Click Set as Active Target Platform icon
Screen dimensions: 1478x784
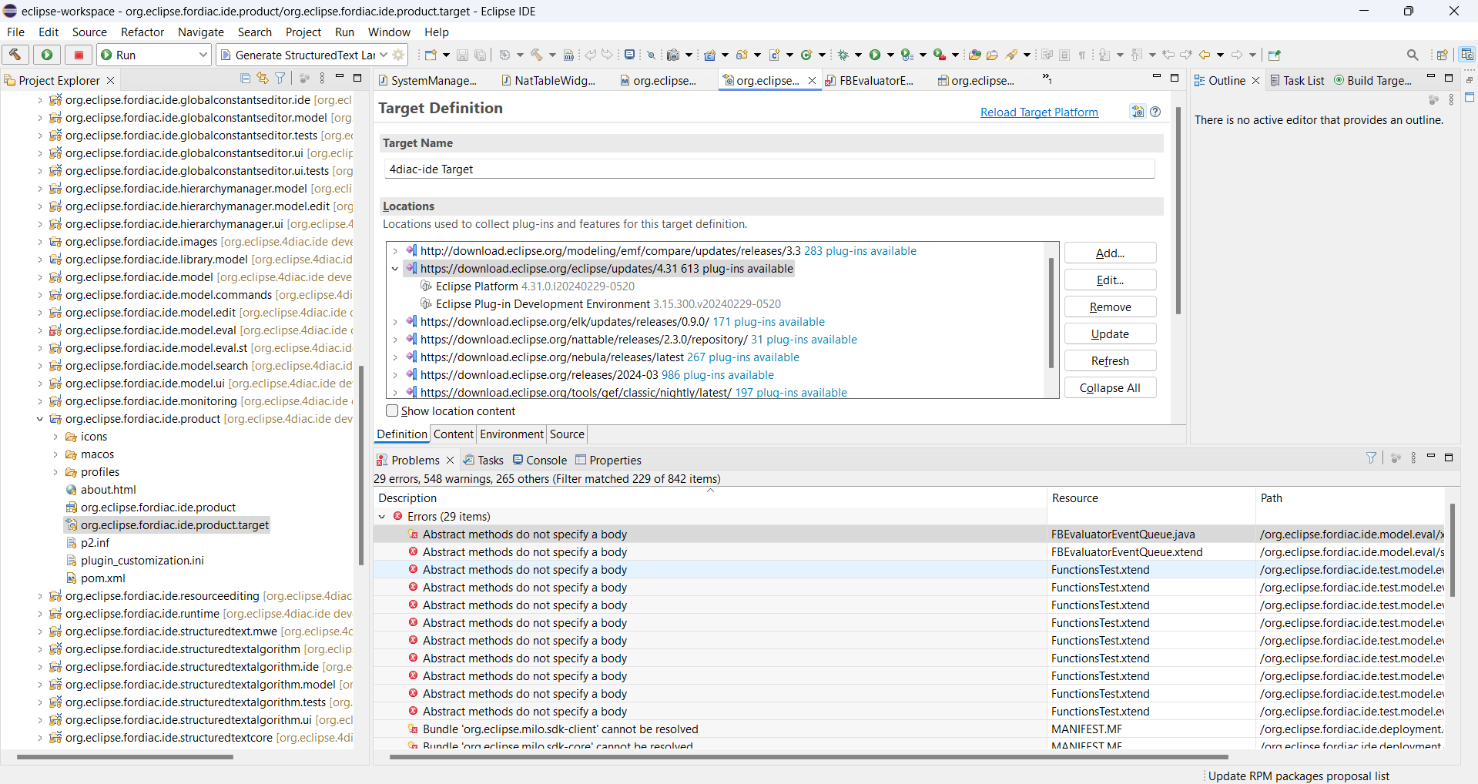pos(1138,112)
